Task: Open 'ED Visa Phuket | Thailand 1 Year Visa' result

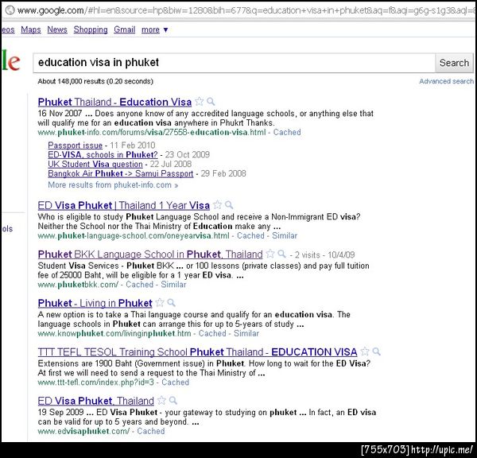Action: pos(124,205)
